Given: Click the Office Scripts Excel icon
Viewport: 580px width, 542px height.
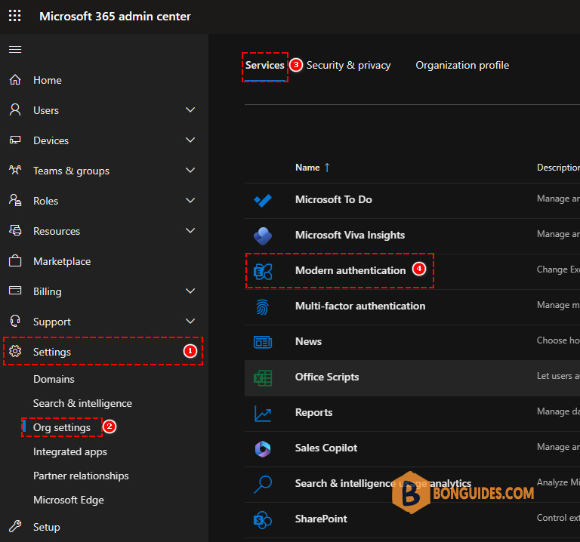Looking at the screenshot, I should click(263, 378).
